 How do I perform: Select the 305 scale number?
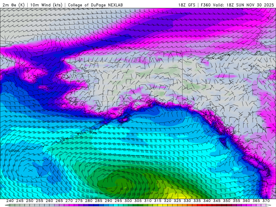[138, 201]
